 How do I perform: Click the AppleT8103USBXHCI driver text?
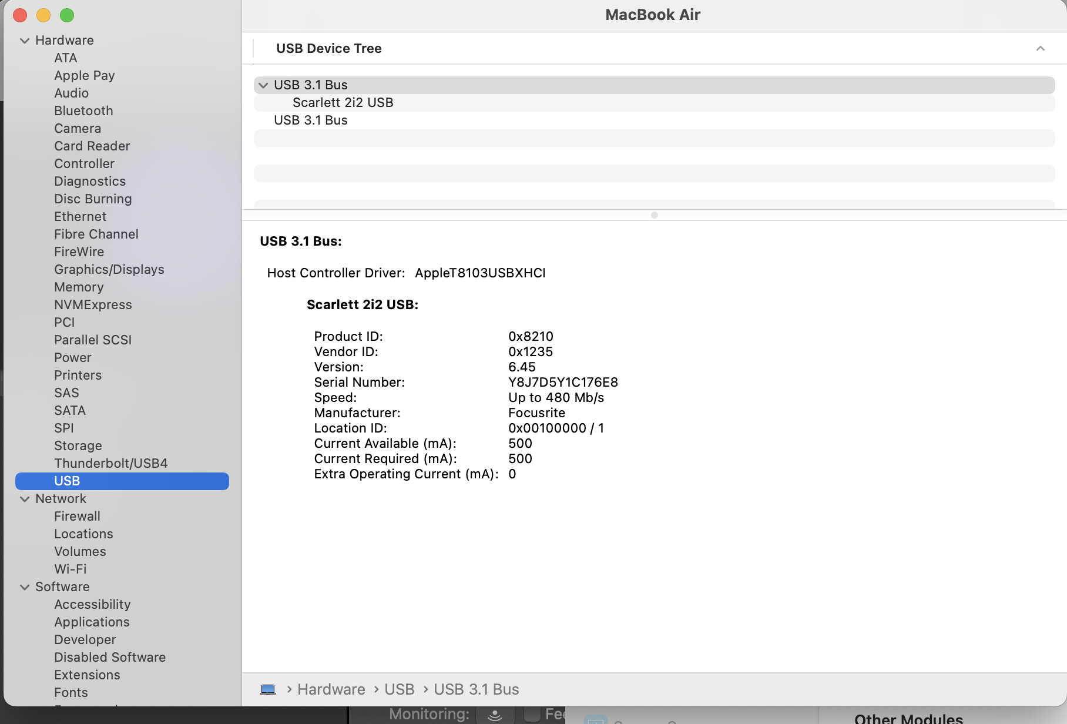pos(480,273)
